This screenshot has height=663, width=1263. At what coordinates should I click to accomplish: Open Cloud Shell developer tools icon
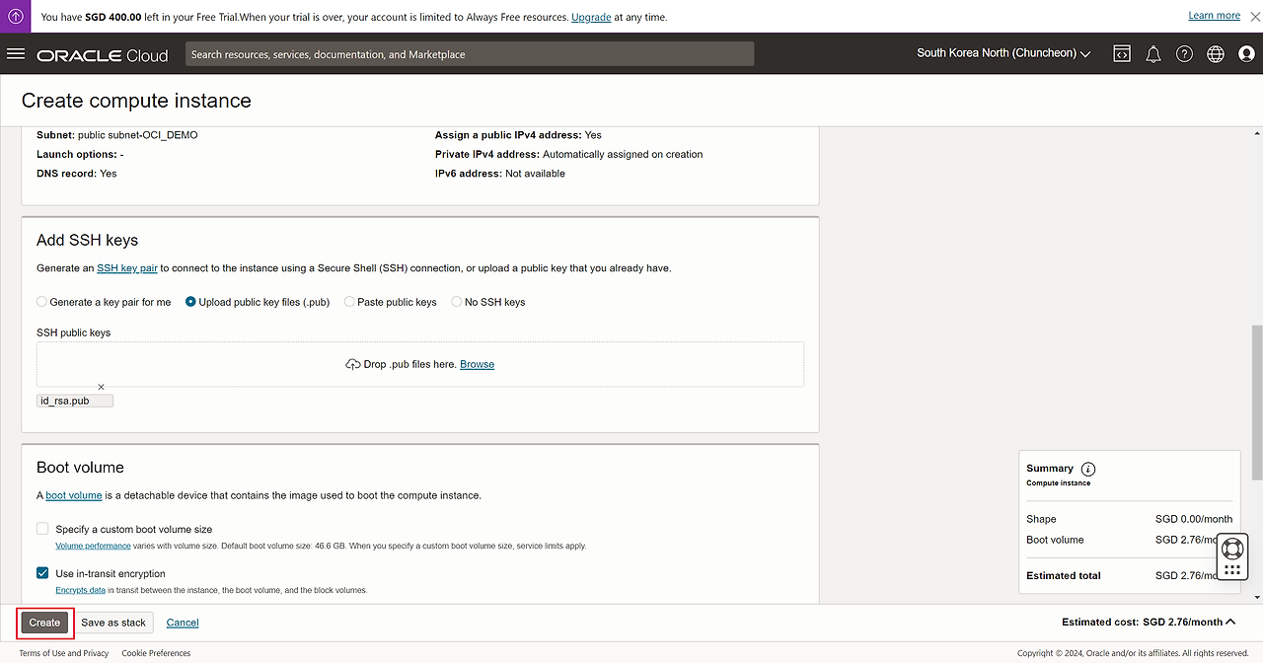(x=1122, y=54)
